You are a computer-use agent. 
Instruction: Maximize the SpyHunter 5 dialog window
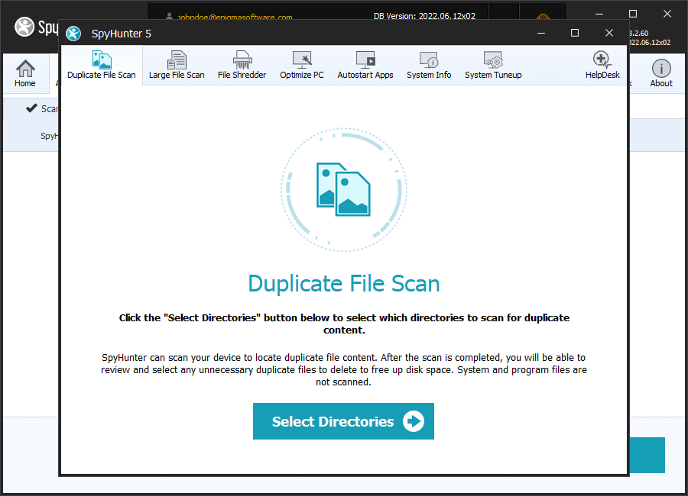click(575, 33)
